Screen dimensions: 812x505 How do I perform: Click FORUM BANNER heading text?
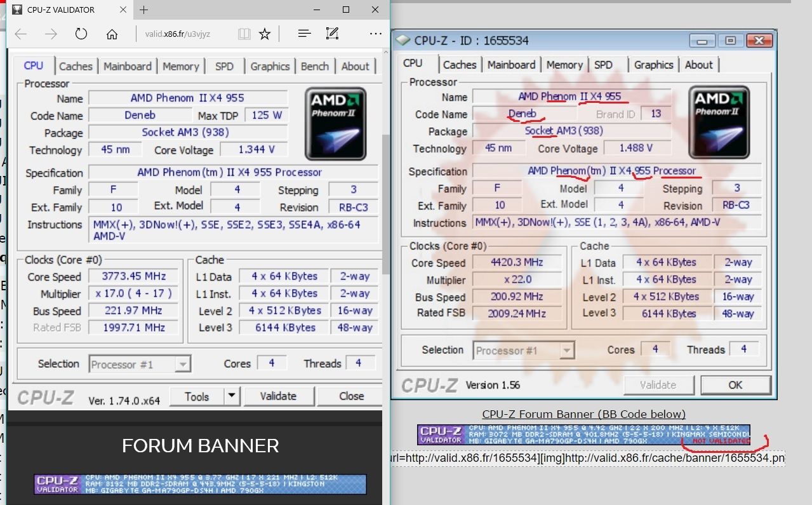[x=201, y=445]
